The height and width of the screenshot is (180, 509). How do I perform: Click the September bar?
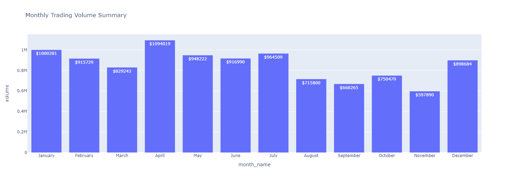point(349,120)
